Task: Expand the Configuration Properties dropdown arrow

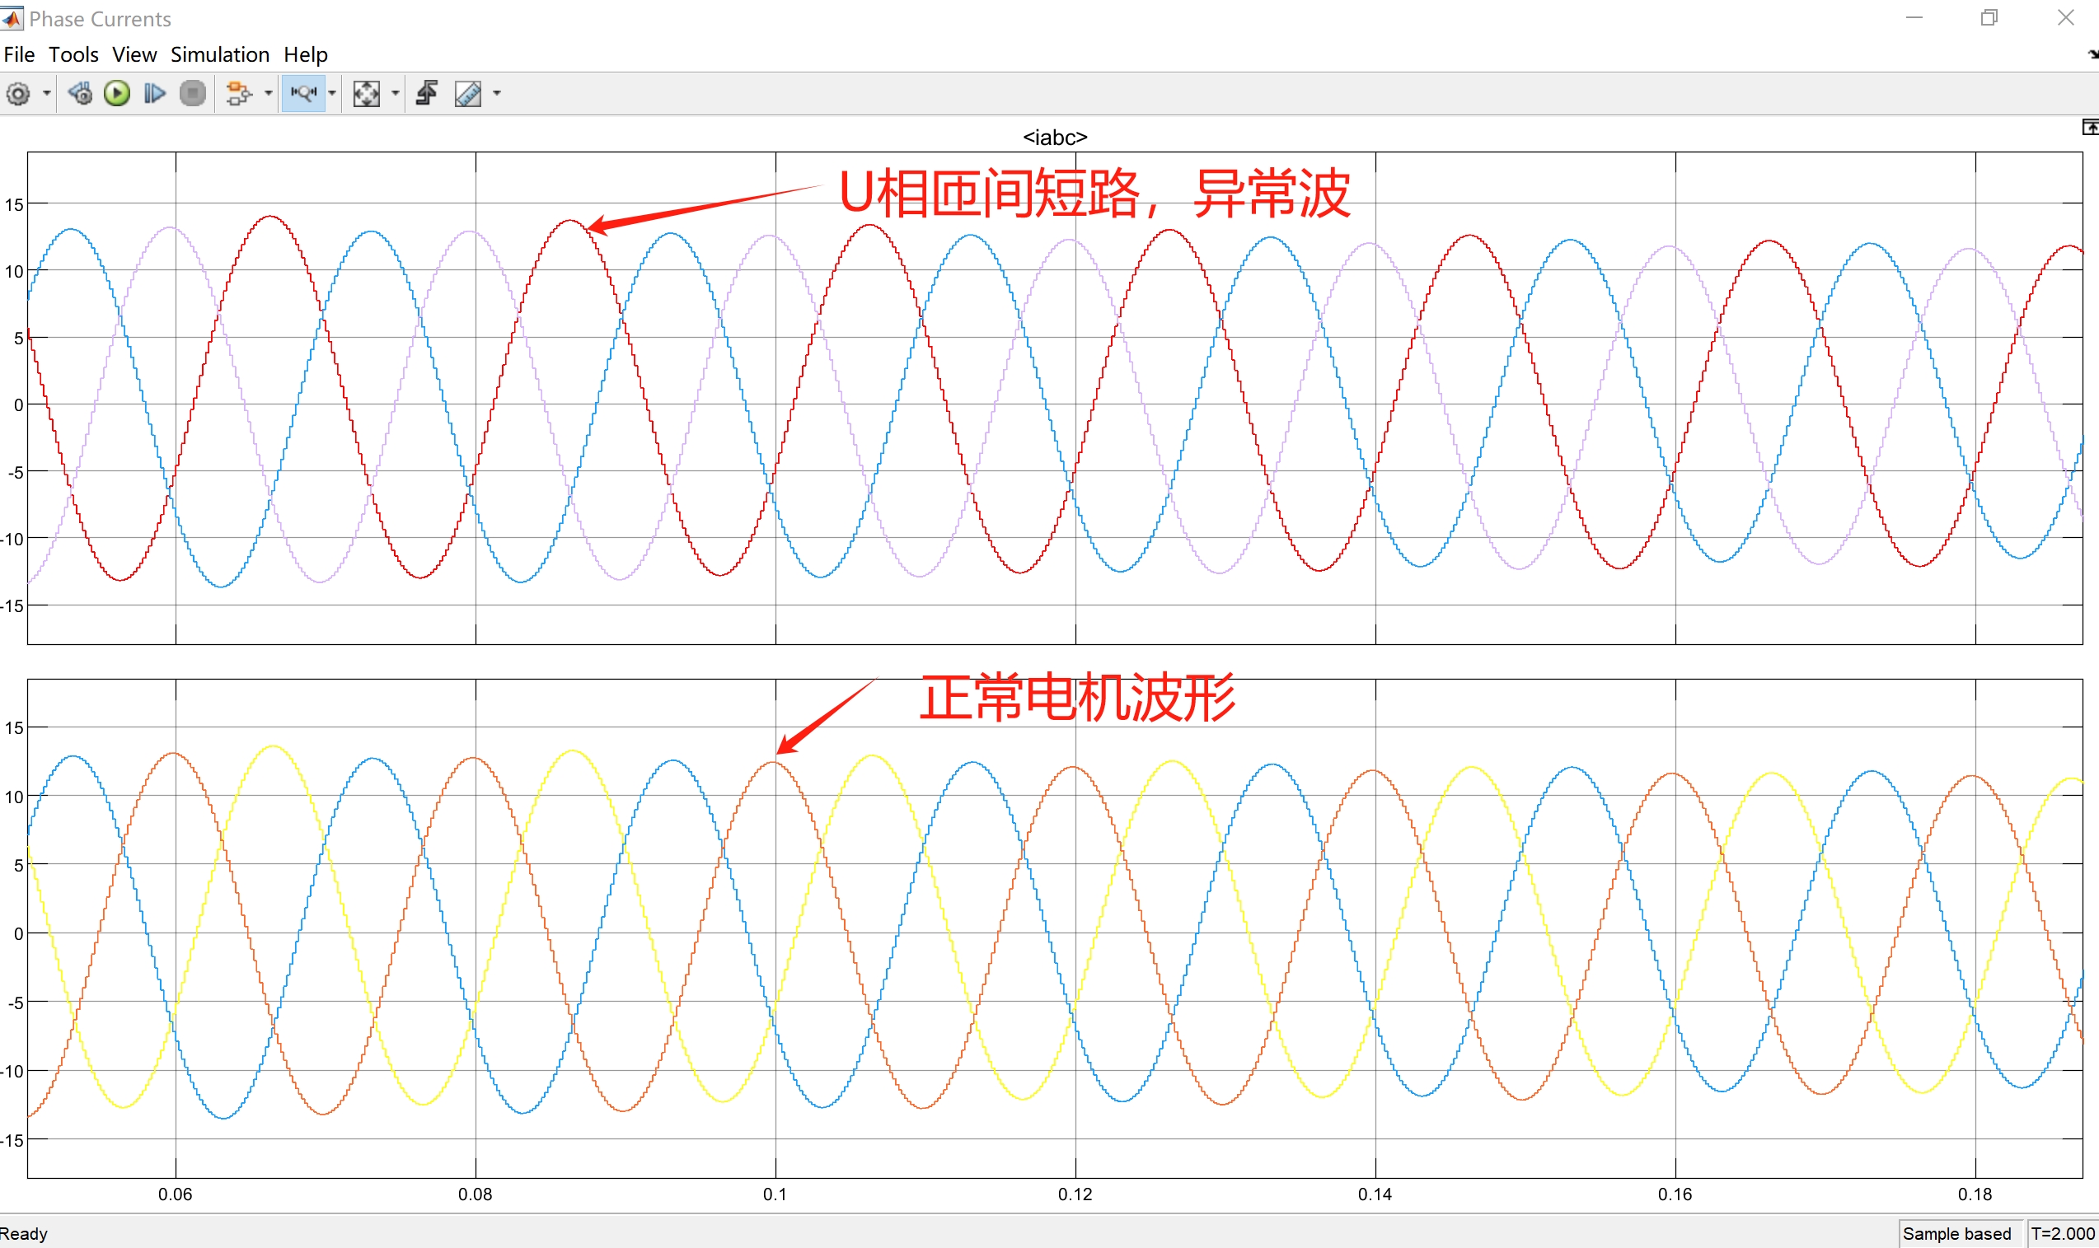Action: coord(46,93)
